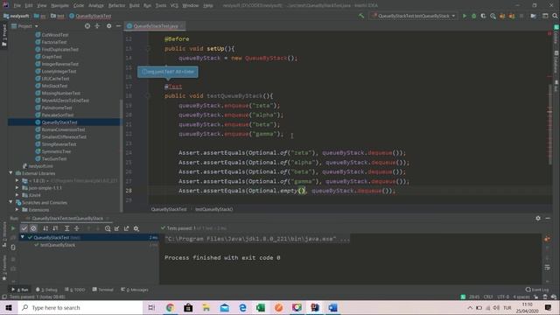Rerun tests in Run panel
This screenshot has height=315, width=560.
click(13, 228)
